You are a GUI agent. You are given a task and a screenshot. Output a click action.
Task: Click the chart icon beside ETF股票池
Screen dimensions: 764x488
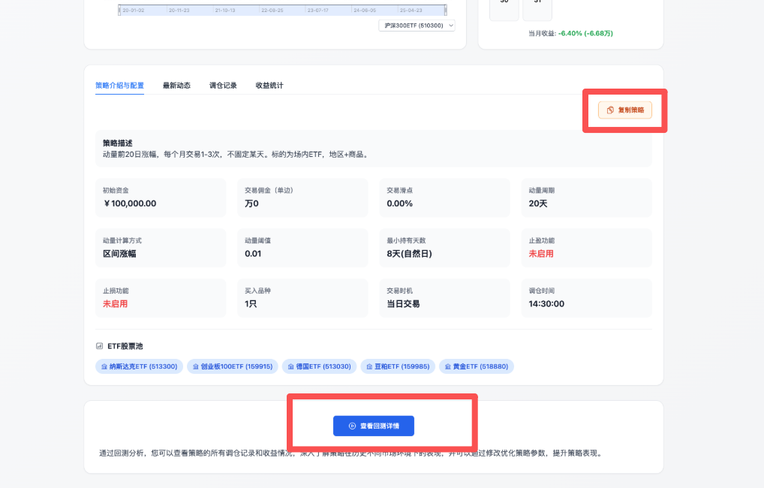tap(99, 346)
